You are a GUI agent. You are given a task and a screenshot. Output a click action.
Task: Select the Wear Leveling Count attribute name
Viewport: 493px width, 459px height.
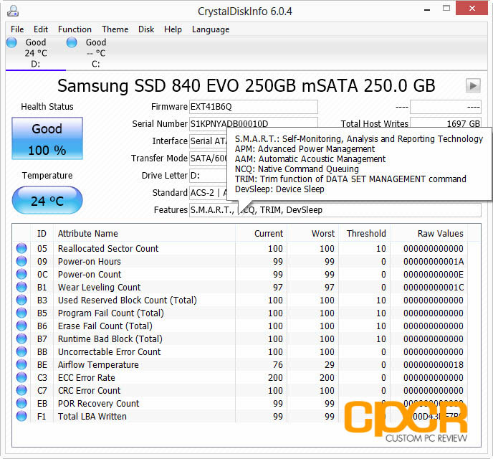click(99, 287)
